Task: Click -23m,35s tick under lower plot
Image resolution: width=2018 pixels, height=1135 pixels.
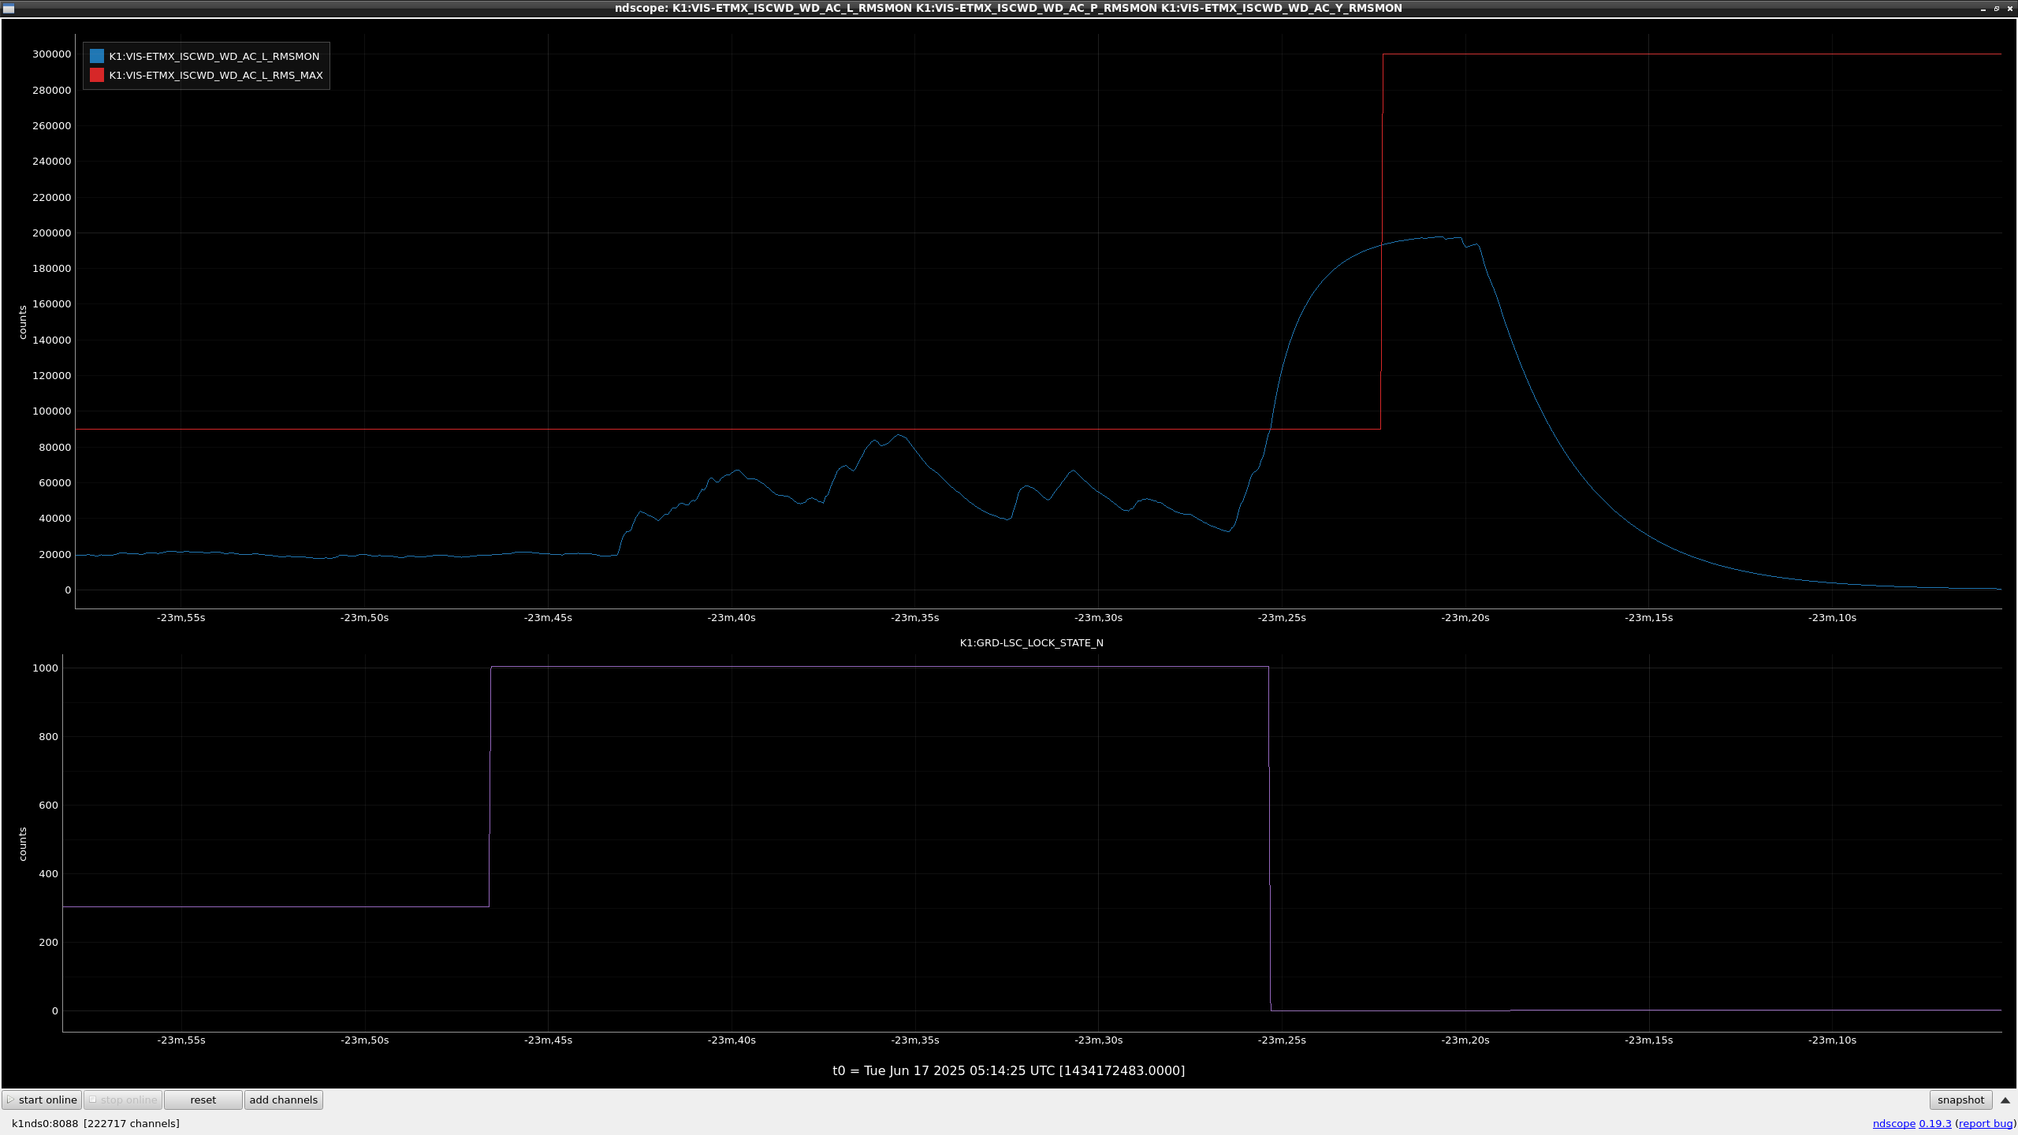Action: (x=915, y=1040)
